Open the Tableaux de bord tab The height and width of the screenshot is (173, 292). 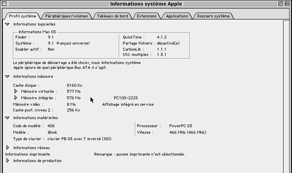tap(113, 16)
